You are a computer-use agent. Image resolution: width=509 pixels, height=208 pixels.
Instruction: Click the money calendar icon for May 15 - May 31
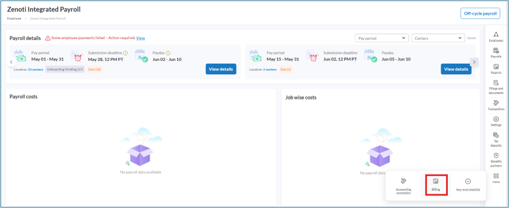pos(256,56)
